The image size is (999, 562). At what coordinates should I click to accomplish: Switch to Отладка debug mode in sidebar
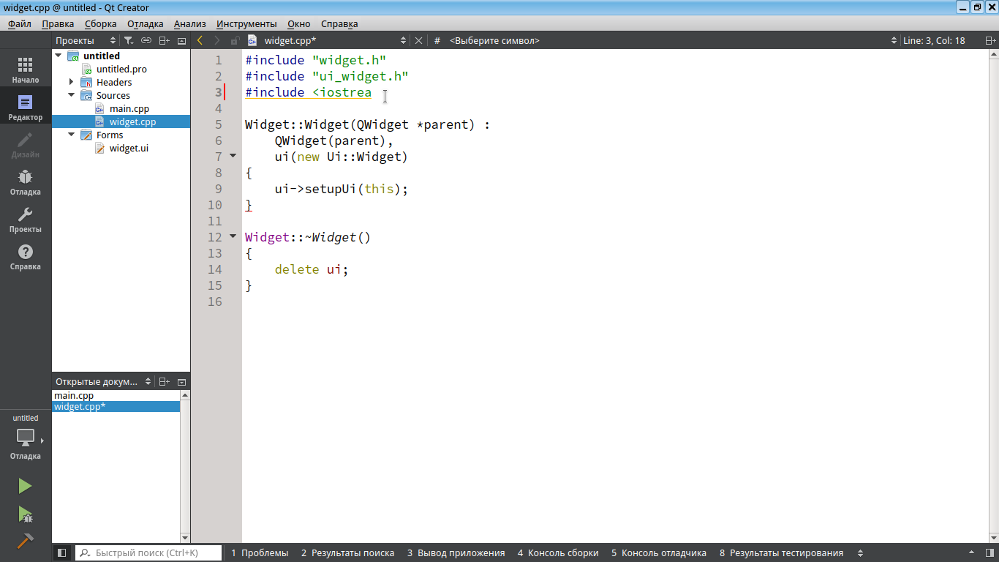point(26,182)
